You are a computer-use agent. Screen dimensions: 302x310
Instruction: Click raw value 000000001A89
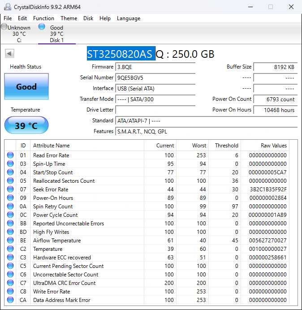(x=267, y=215)
